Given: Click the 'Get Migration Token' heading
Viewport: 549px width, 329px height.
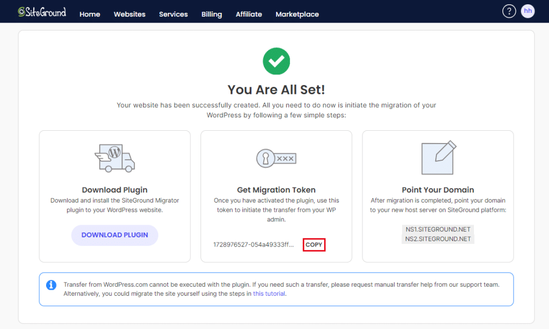Looking at the screenshot, I should (x=276, y=190).
